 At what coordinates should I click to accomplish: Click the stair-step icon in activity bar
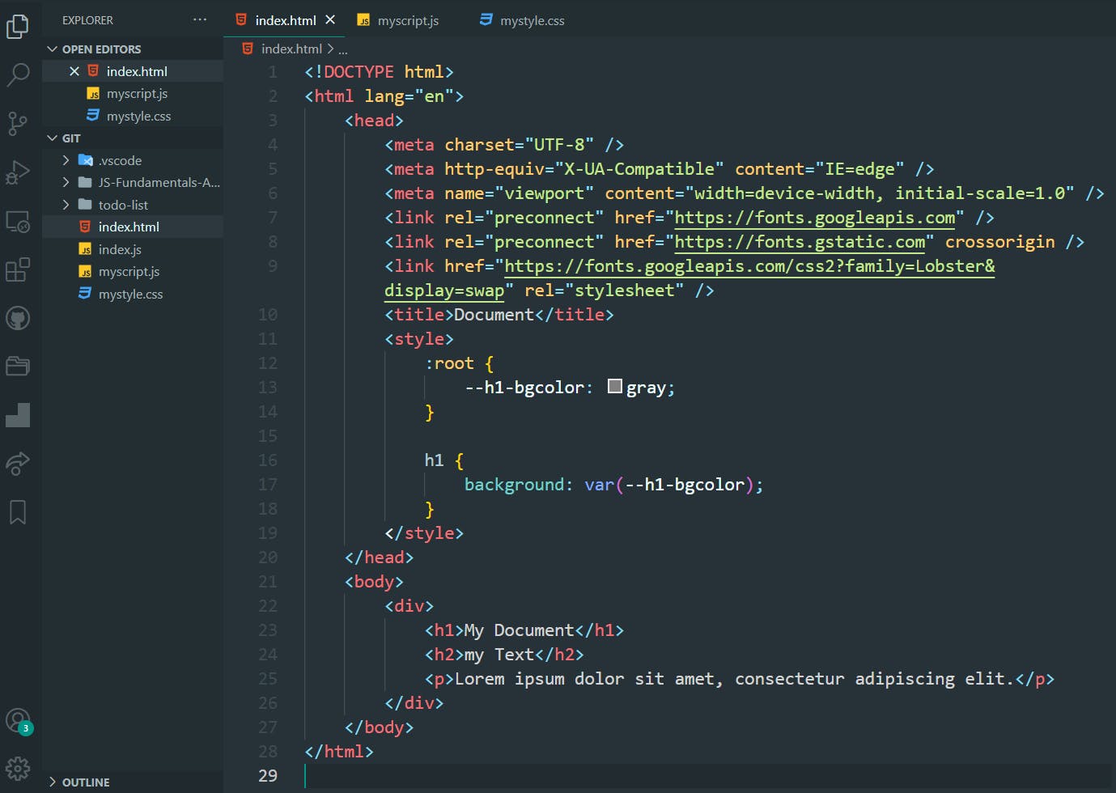tap(17, 415)
